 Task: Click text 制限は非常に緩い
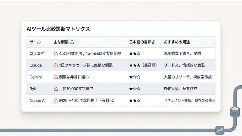tap(74, 77)
